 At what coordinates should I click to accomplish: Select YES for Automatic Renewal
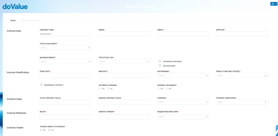(100, 89)
